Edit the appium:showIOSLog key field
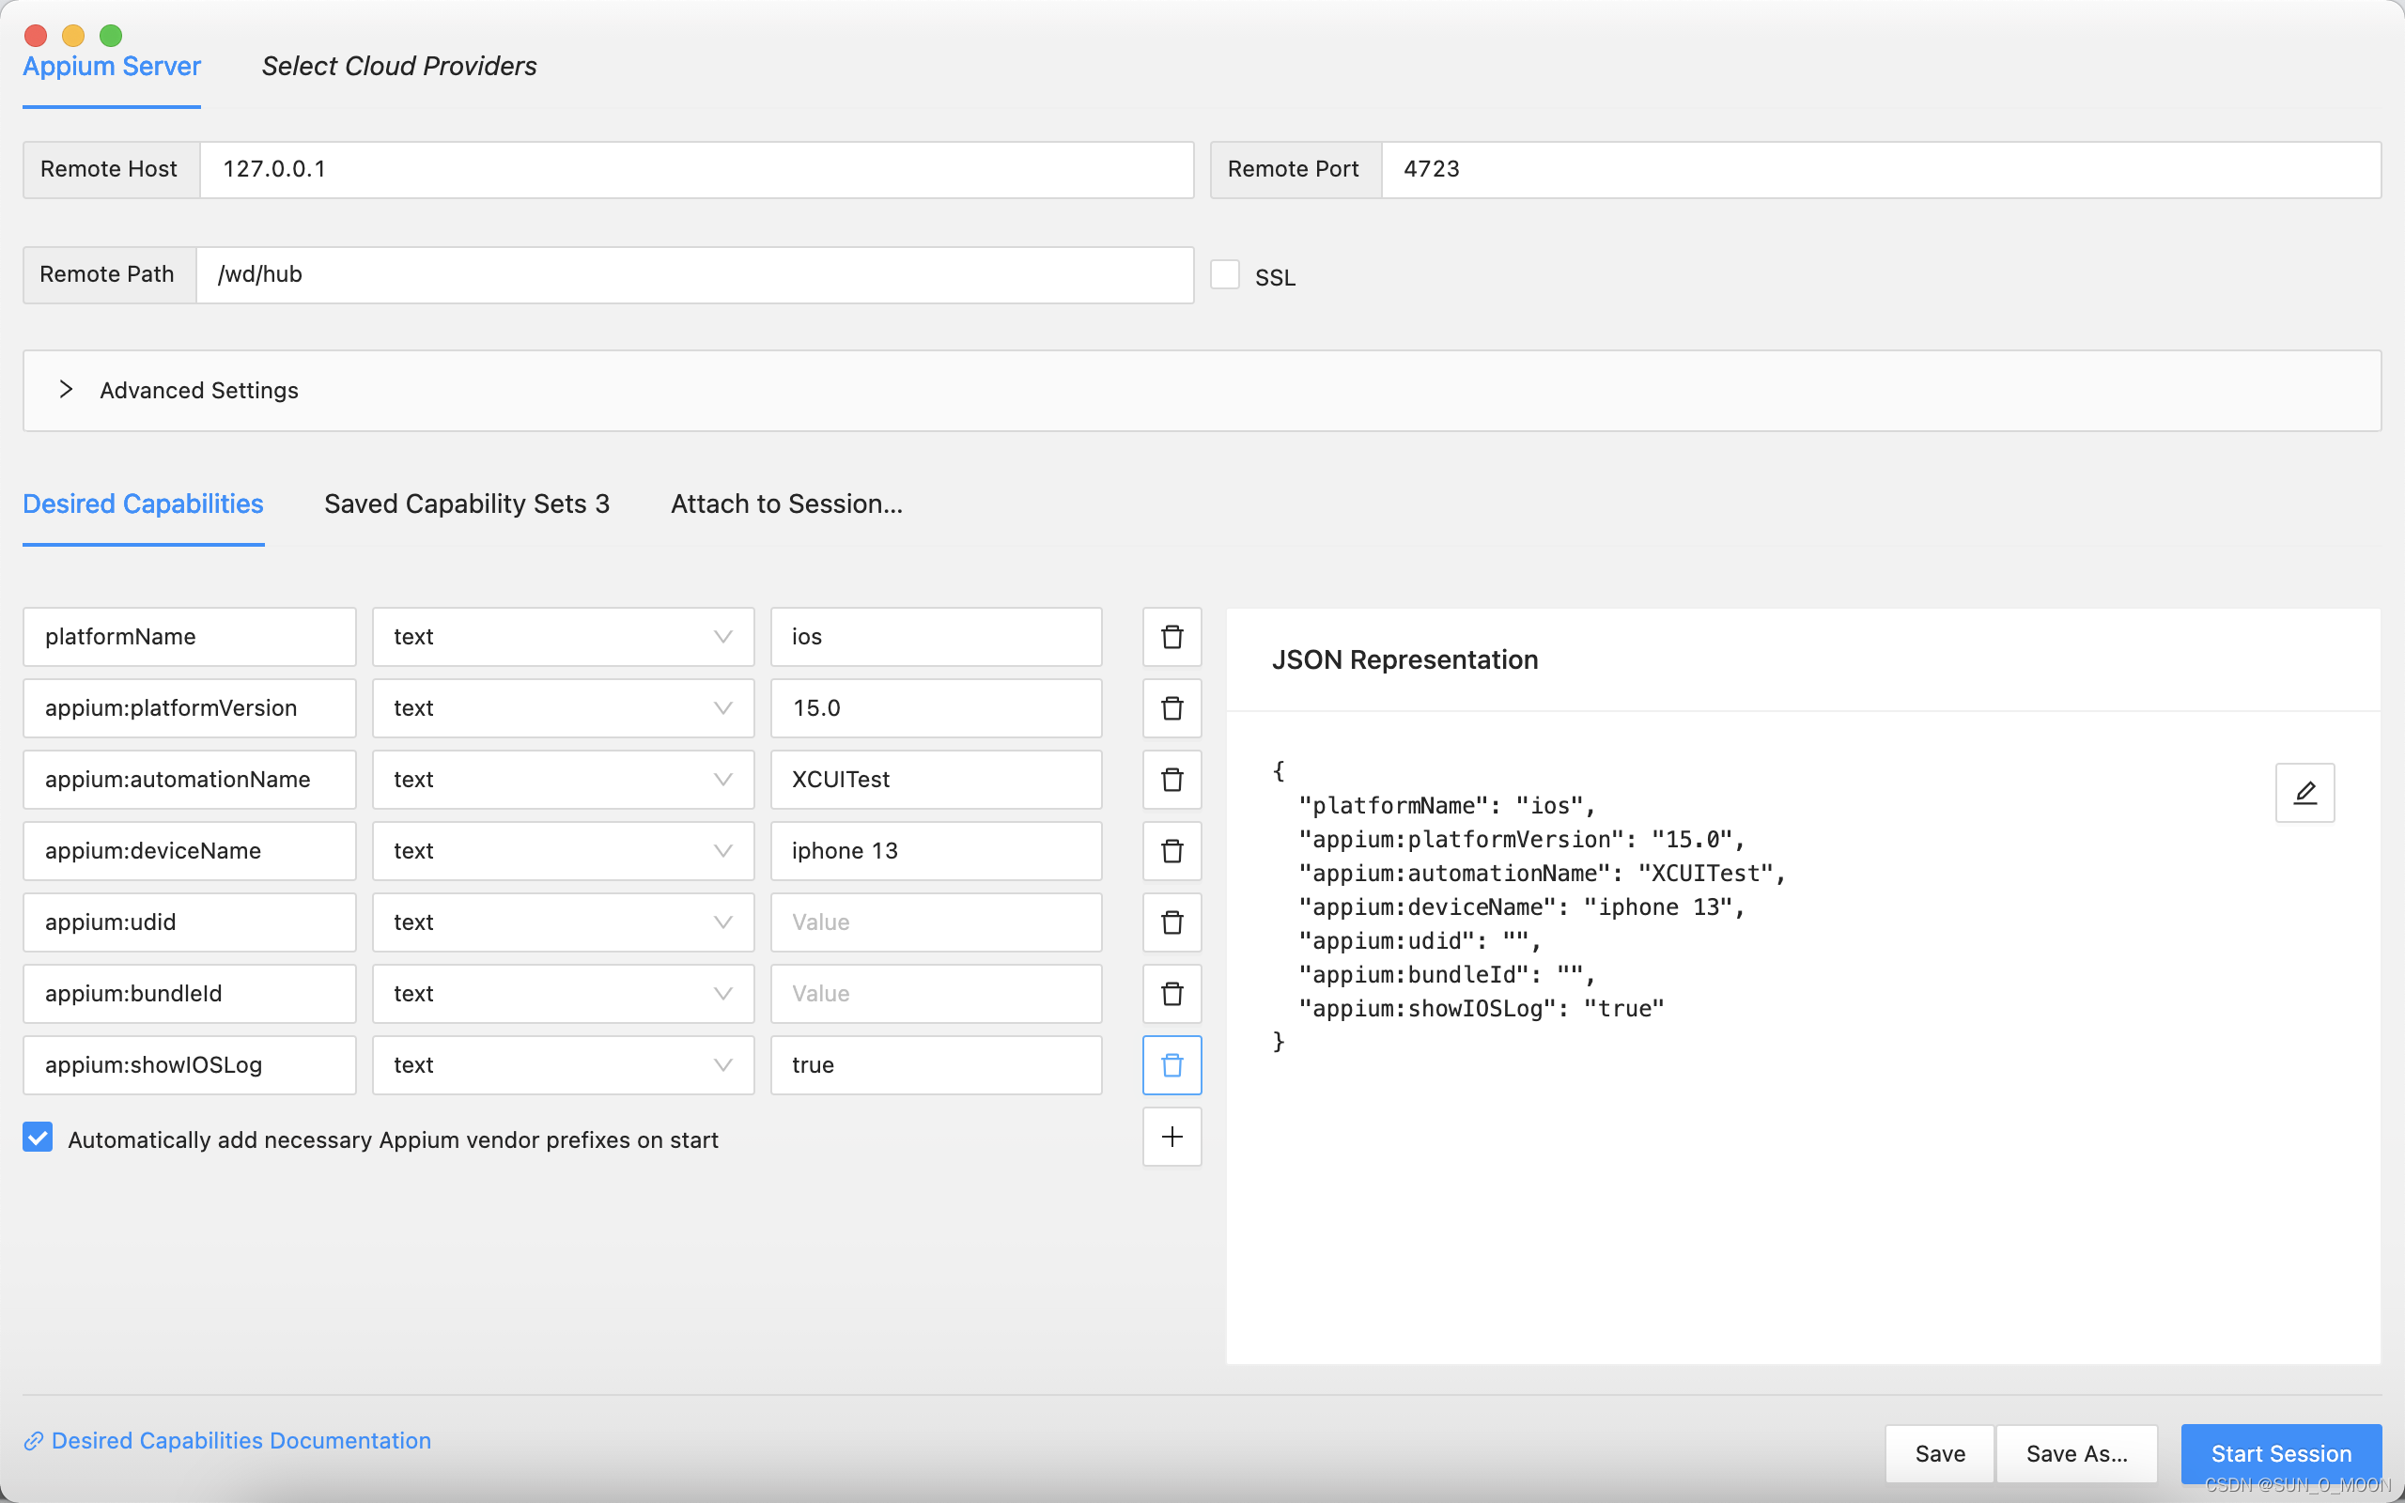The height and width of the screenshot is (1503, 2405). point(190,1064)
